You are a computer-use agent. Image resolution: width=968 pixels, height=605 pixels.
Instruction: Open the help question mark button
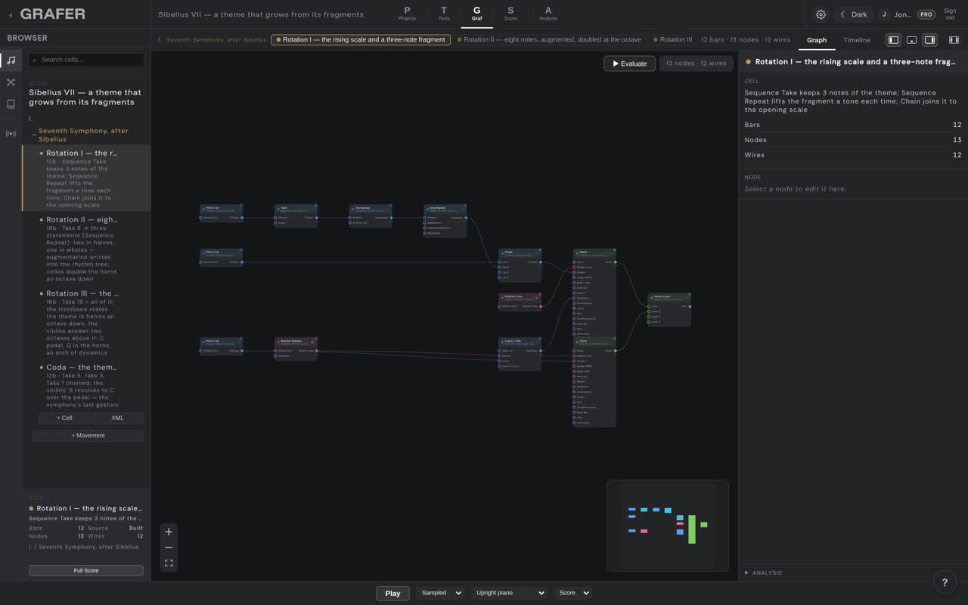[x=945, y=582]
